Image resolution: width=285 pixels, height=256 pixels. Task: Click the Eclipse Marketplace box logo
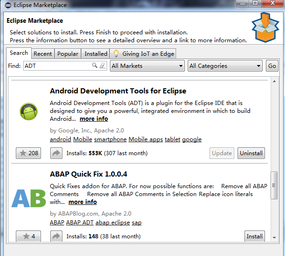pos(265,27)
